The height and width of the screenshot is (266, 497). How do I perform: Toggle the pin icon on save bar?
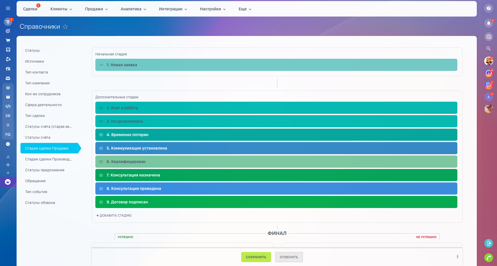[458, 257]
